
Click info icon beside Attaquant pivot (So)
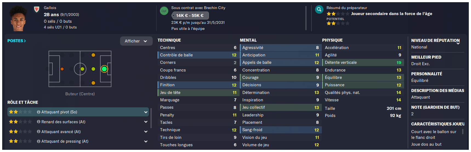click(39, 112)
